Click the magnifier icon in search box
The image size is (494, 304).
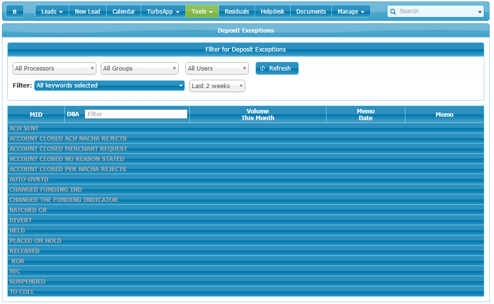[x=393, y=12]
